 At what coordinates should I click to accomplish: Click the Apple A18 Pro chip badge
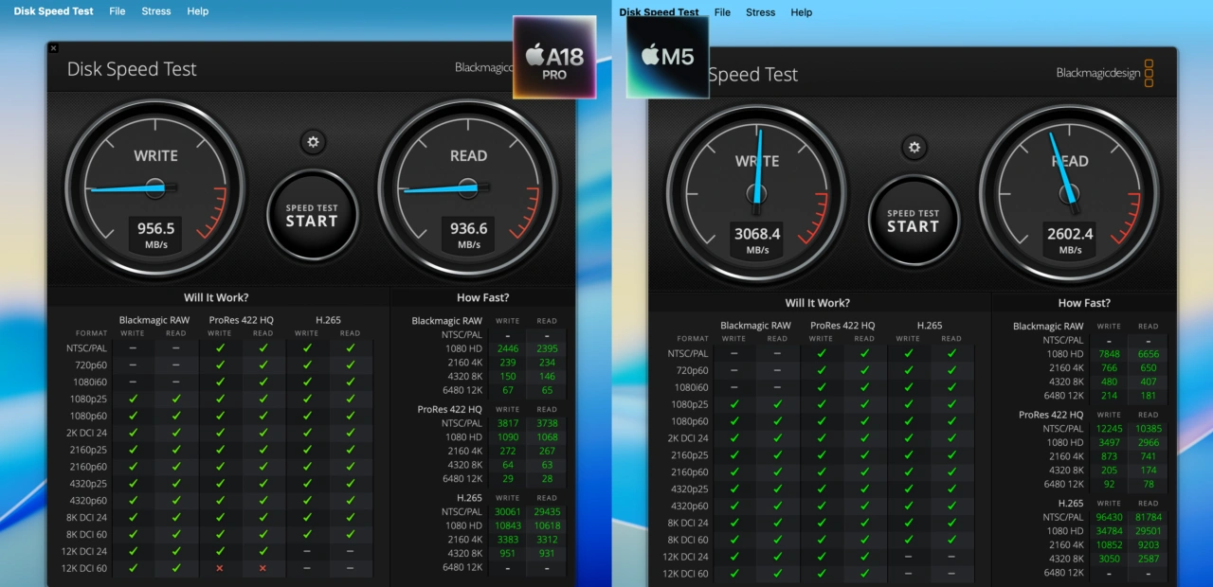pos(554,57)
